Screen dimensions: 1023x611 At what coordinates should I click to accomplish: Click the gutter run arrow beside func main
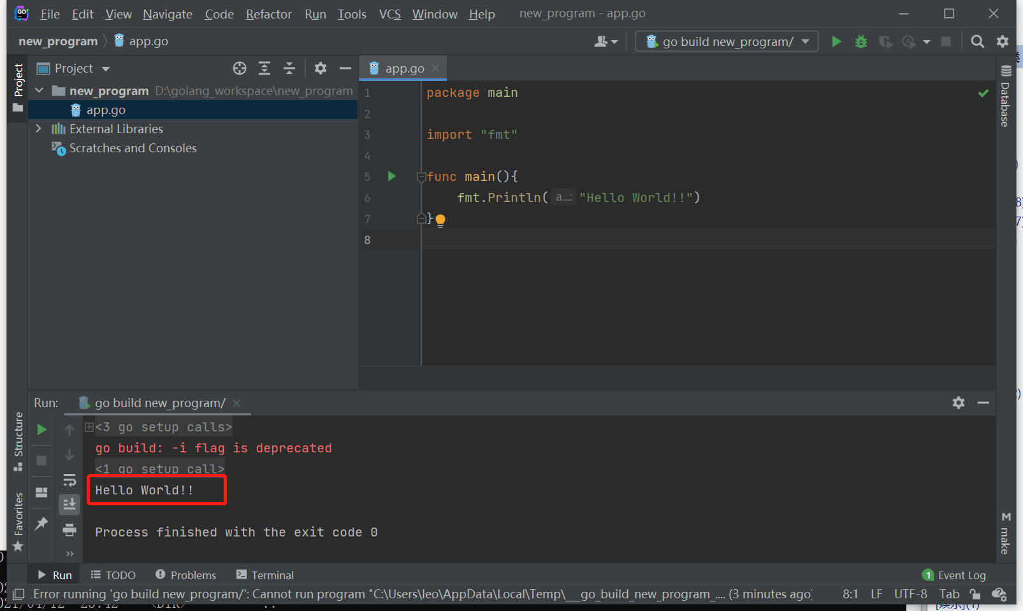pyautogui.click(x=392, y=176)
